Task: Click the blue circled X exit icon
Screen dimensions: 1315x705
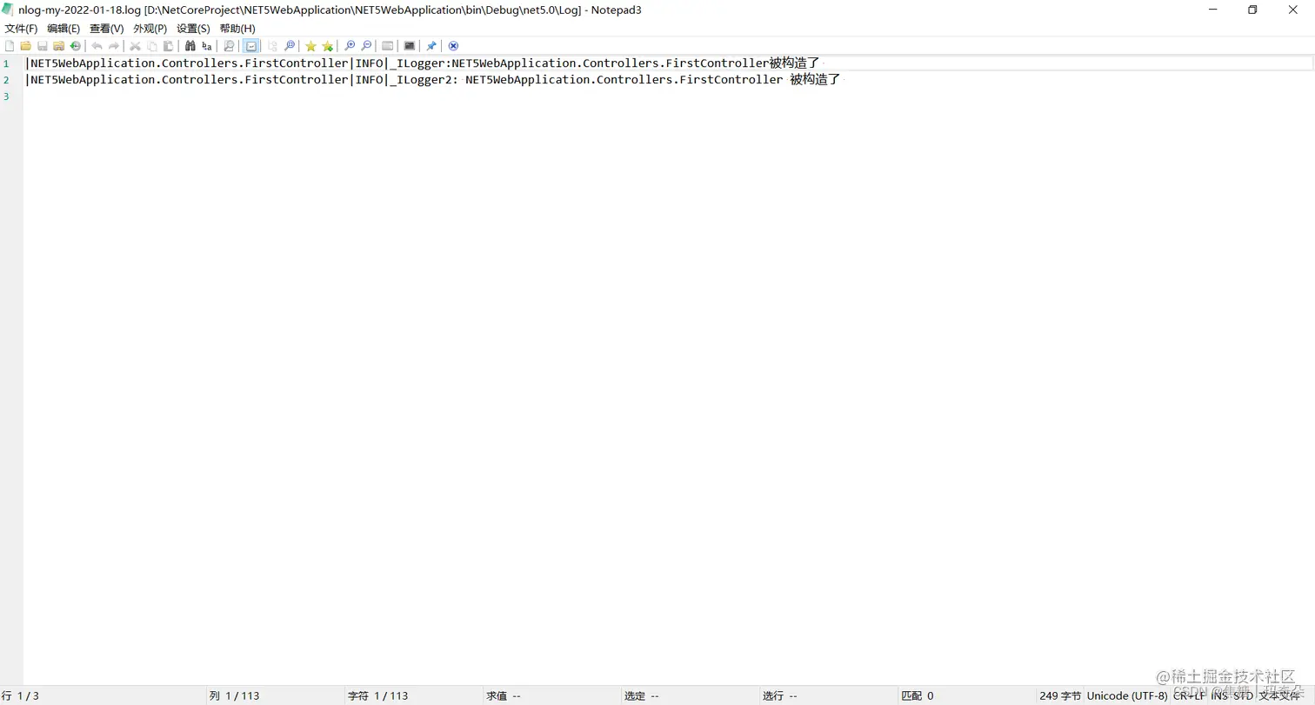Action: [x=453, y=46]
